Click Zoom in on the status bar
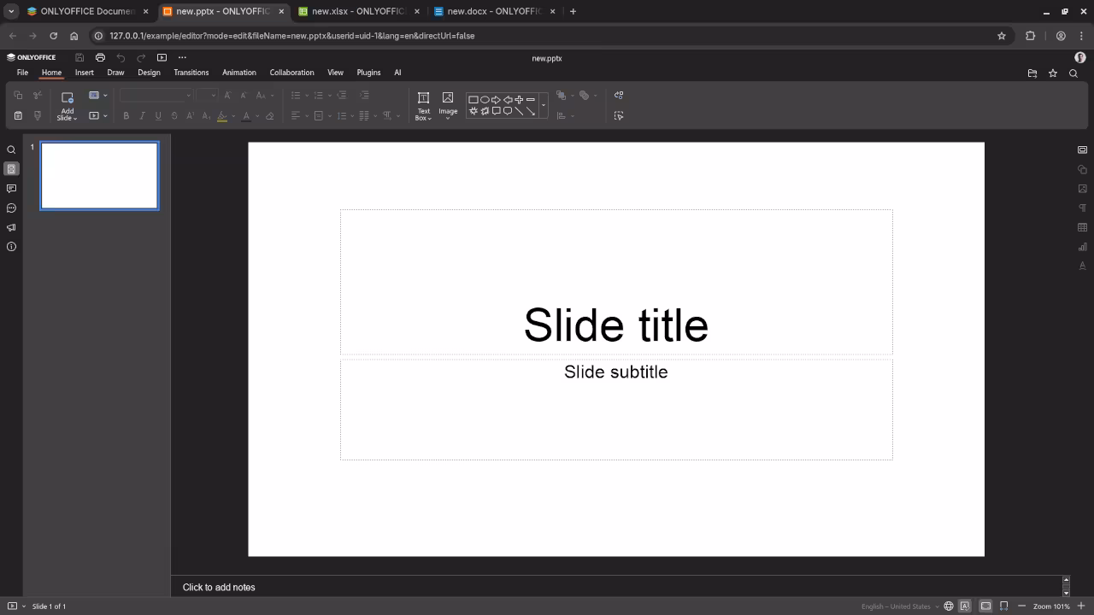Viewport: 1094px width, 615px height. (1082, 606)
